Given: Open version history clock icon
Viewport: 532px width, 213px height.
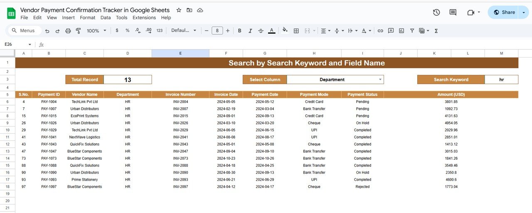Looking at the screenshot, I should [x=436, y=12].
